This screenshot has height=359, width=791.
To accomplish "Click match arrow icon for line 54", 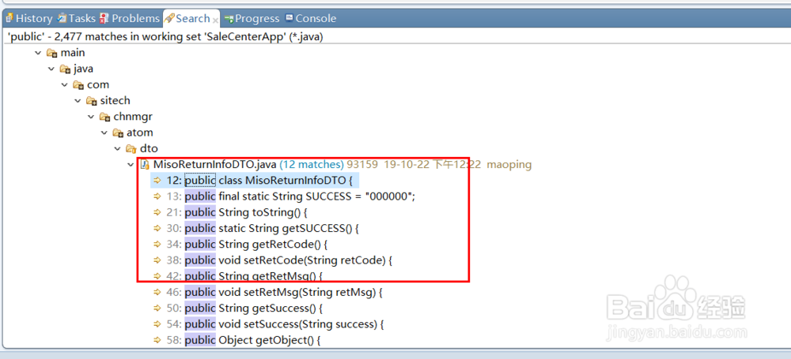I will pyautogui.click(x=158, y=324).
